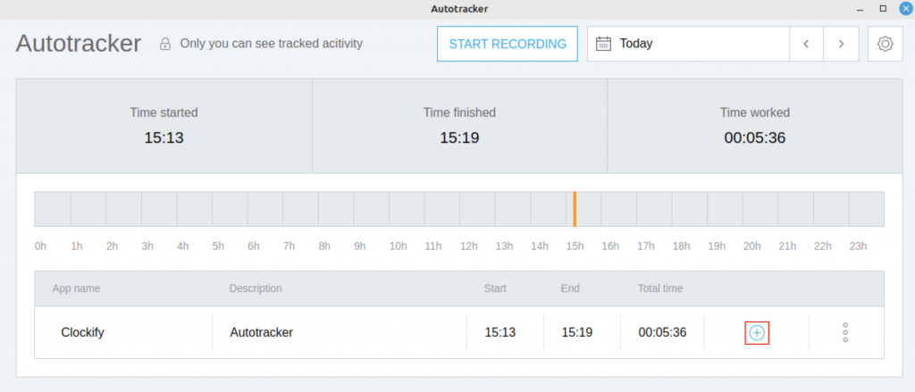The height and width of the screenshot is (392, 915).
Task: Select the orange 15h timeline marker
Action: 575,209
